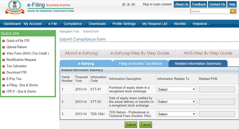Increase font size with A+ icon

[x=133, y=4]
